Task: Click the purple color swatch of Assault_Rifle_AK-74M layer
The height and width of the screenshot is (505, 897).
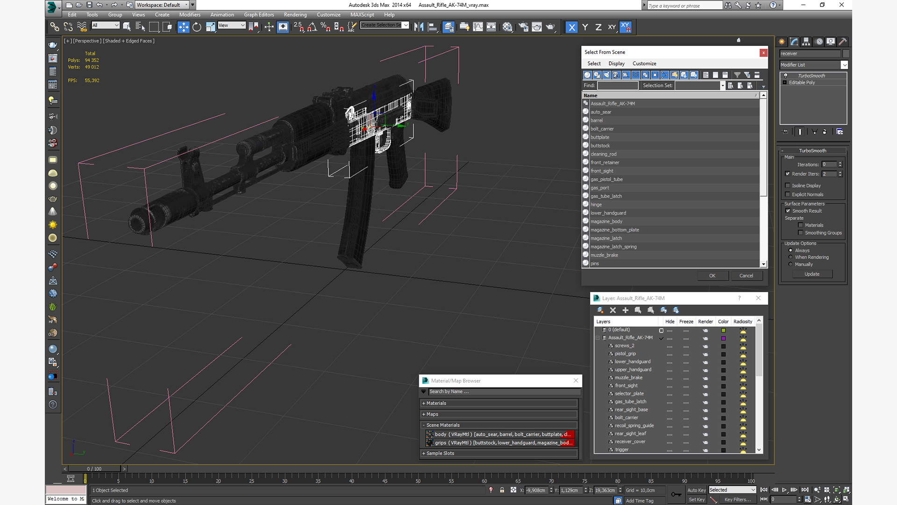Action: point(723,338)
